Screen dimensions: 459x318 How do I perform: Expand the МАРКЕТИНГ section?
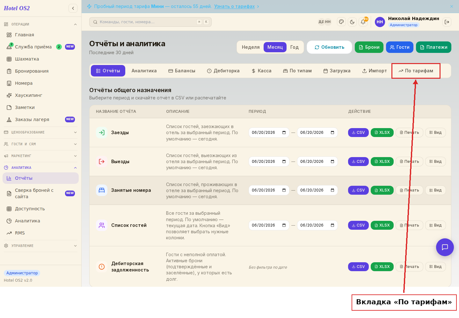(x=40, y=156)
